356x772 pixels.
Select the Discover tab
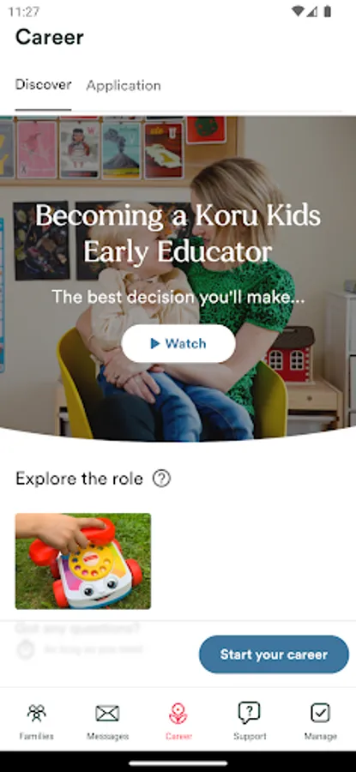point(44,85)
